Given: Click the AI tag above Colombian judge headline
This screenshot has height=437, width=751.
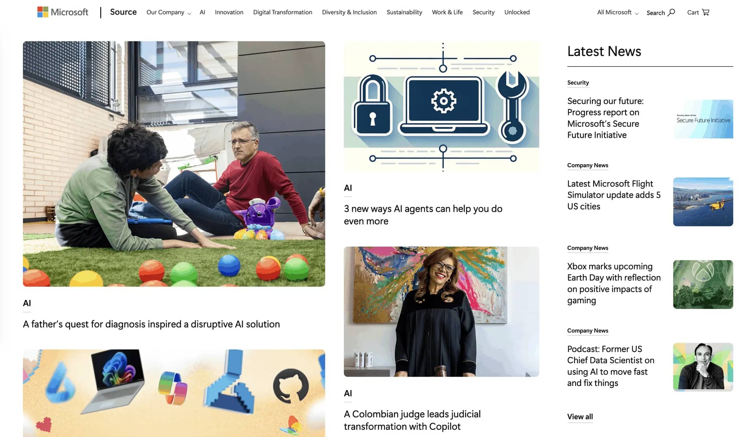Looking at the screenshot, I should coord(348,393).
